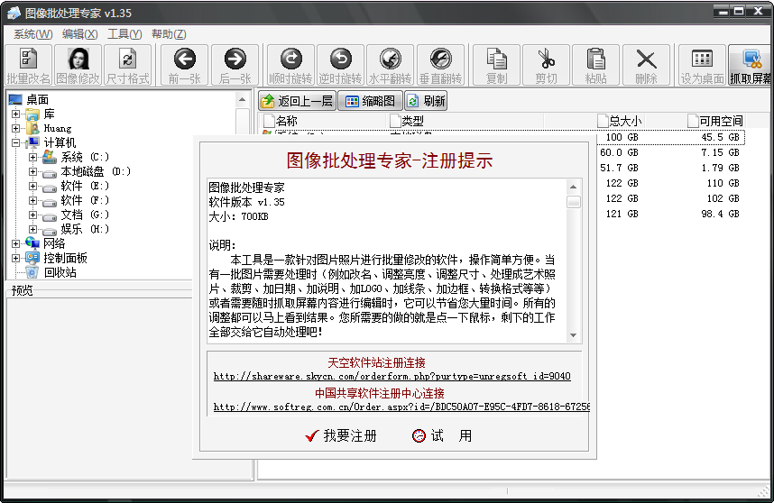Click the 删除 delete X icon
This screenshot has height=503, width=774.
646,65
